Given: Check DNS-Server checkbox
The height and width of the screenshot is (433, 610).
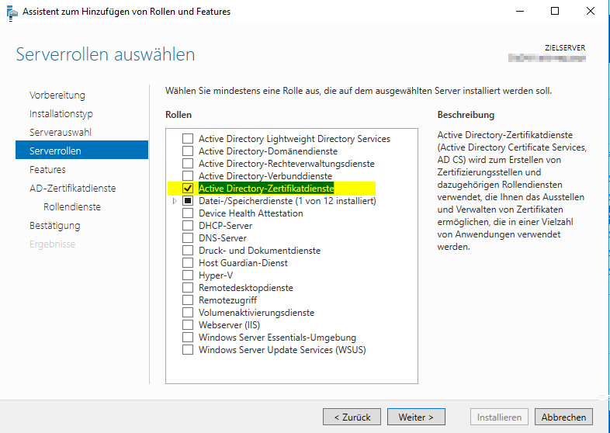Looking at the screenshot, I should [x=188, y=238].
